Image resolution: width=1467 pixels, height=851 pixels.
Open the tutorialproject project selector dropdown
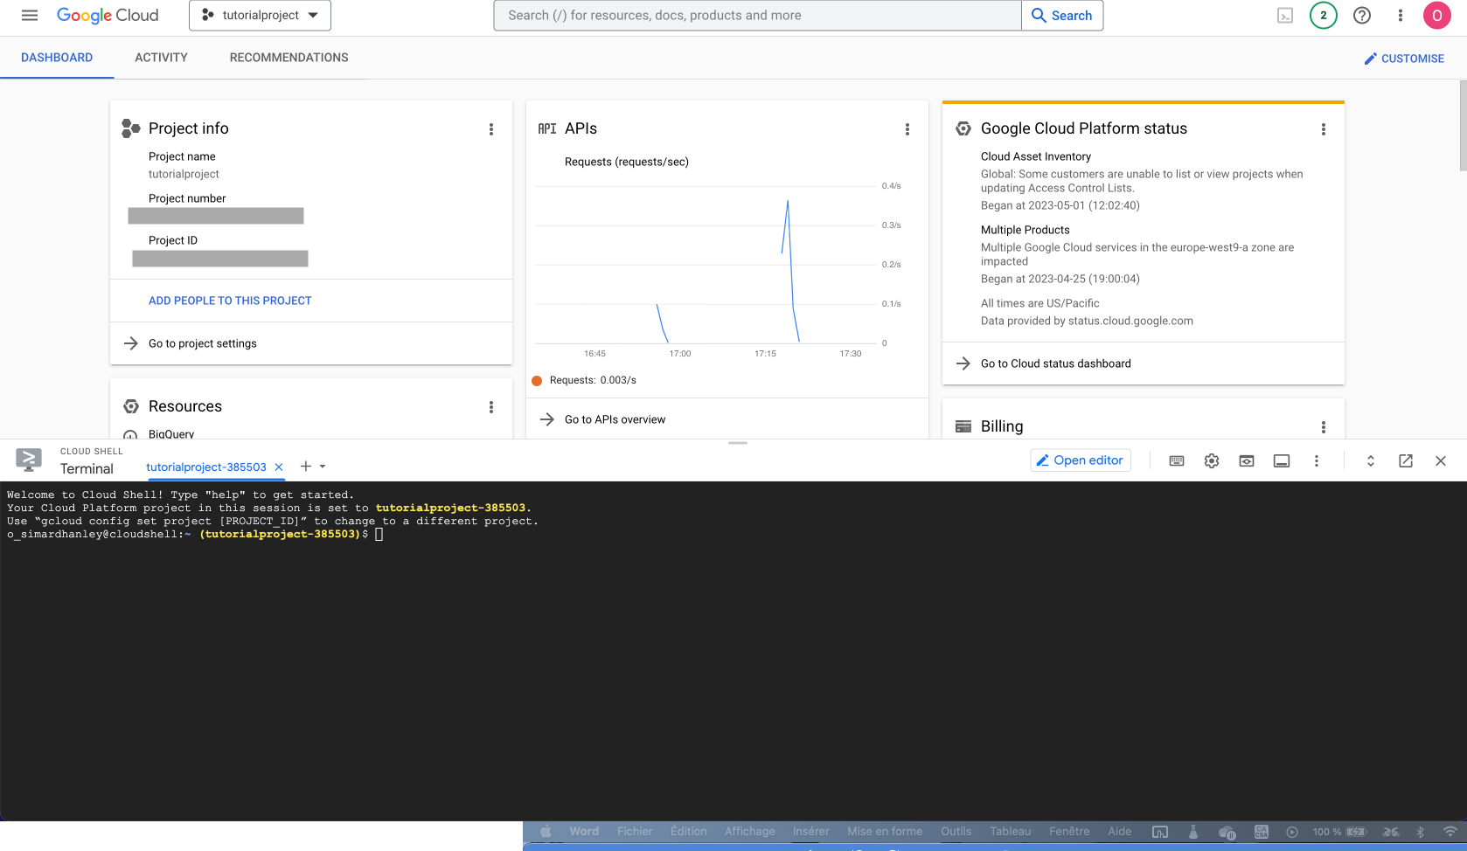tap(260, 16)
